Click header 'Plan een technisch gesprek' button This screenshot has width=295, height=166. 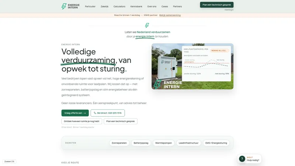tap(217, 5)
